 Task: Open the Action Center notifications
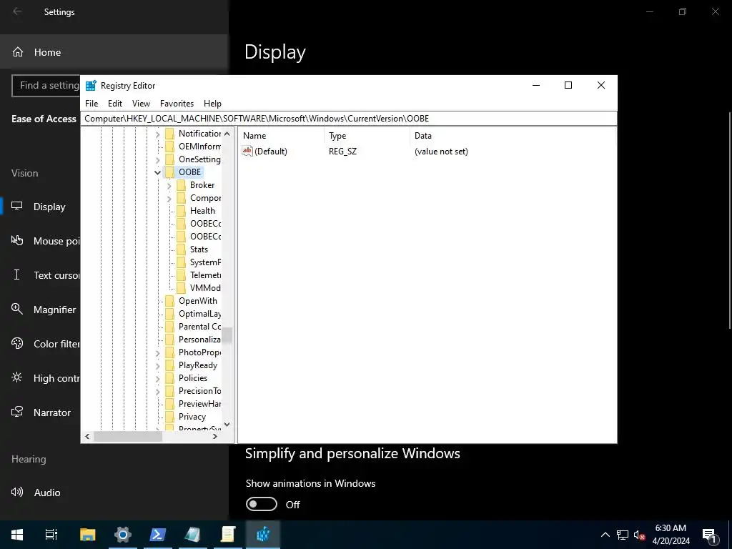[x=710, y=535]
